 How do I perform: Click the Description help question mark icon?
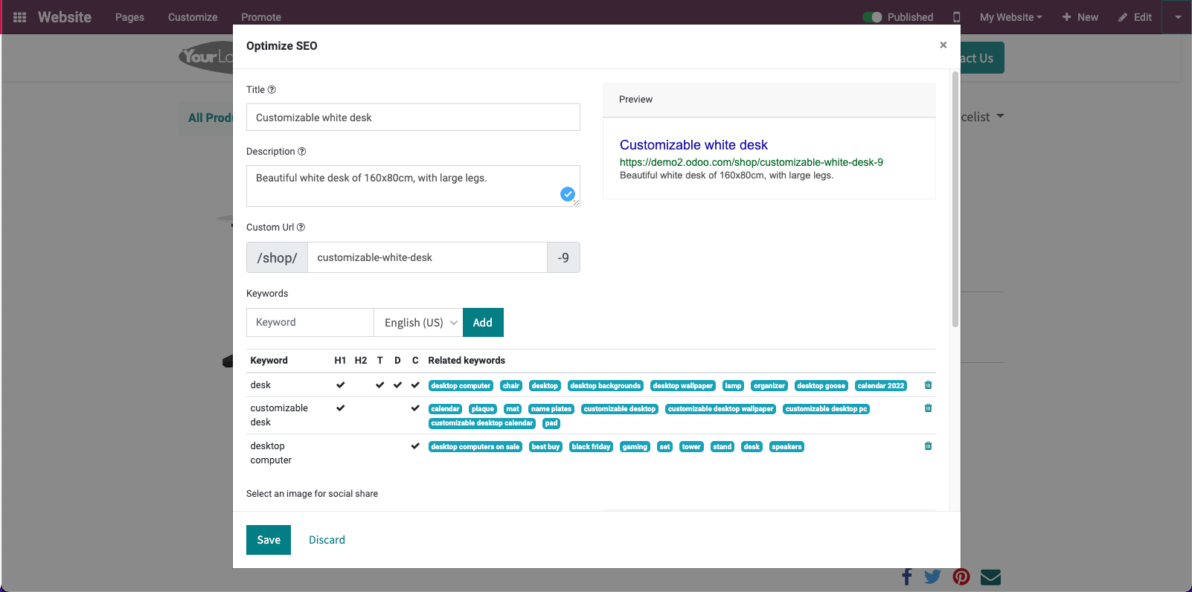click(x=301, y=152)
